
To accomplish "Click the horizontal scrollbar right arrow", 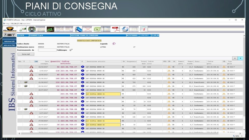I will tap(240, 134).
